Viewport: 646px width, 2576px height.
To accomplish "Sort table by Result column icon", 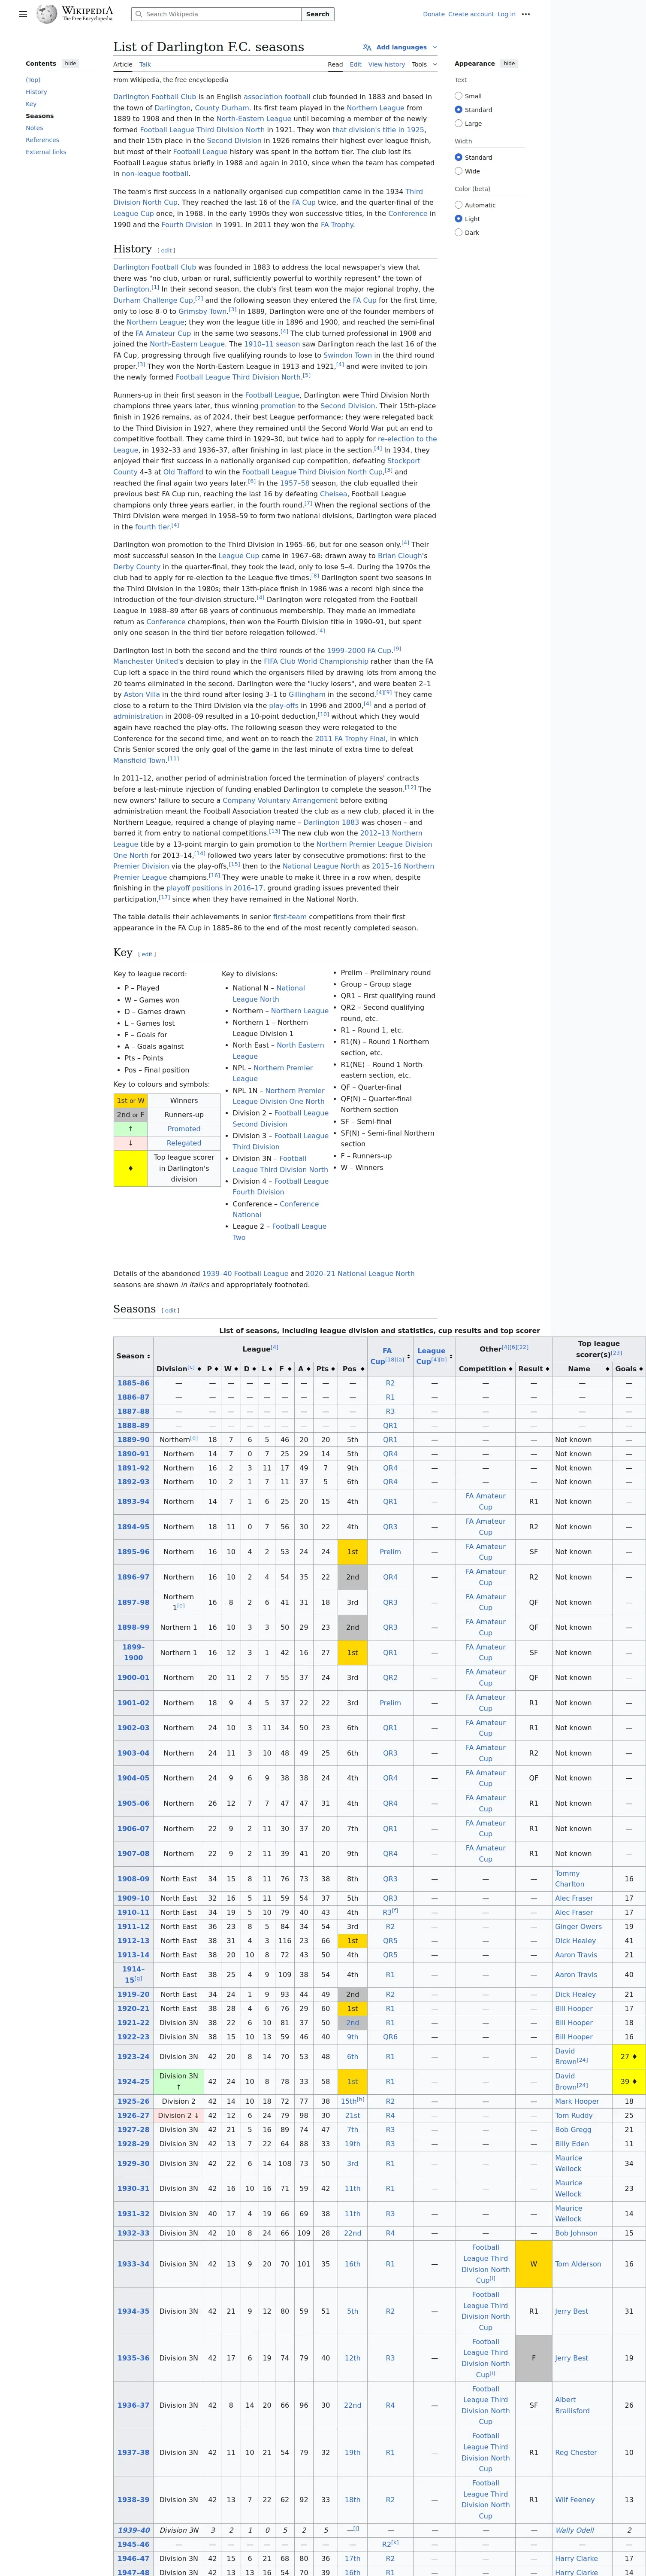I will point(547,1369).
